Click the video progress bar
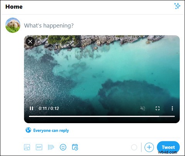 point(102,116)
